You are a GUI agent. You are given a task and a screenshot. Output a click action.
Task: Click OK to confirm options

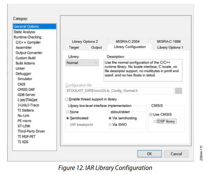click(150, 154)
